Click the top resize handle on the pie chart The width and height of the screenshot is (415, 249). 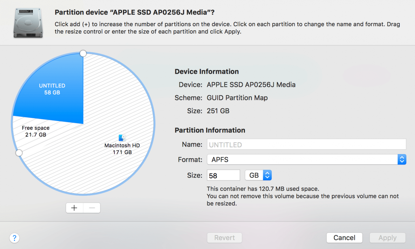pyautogui.click(x=83, y=53)
